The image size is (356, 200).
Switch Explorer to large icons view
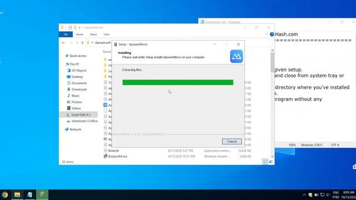click(x=271, y=162)
